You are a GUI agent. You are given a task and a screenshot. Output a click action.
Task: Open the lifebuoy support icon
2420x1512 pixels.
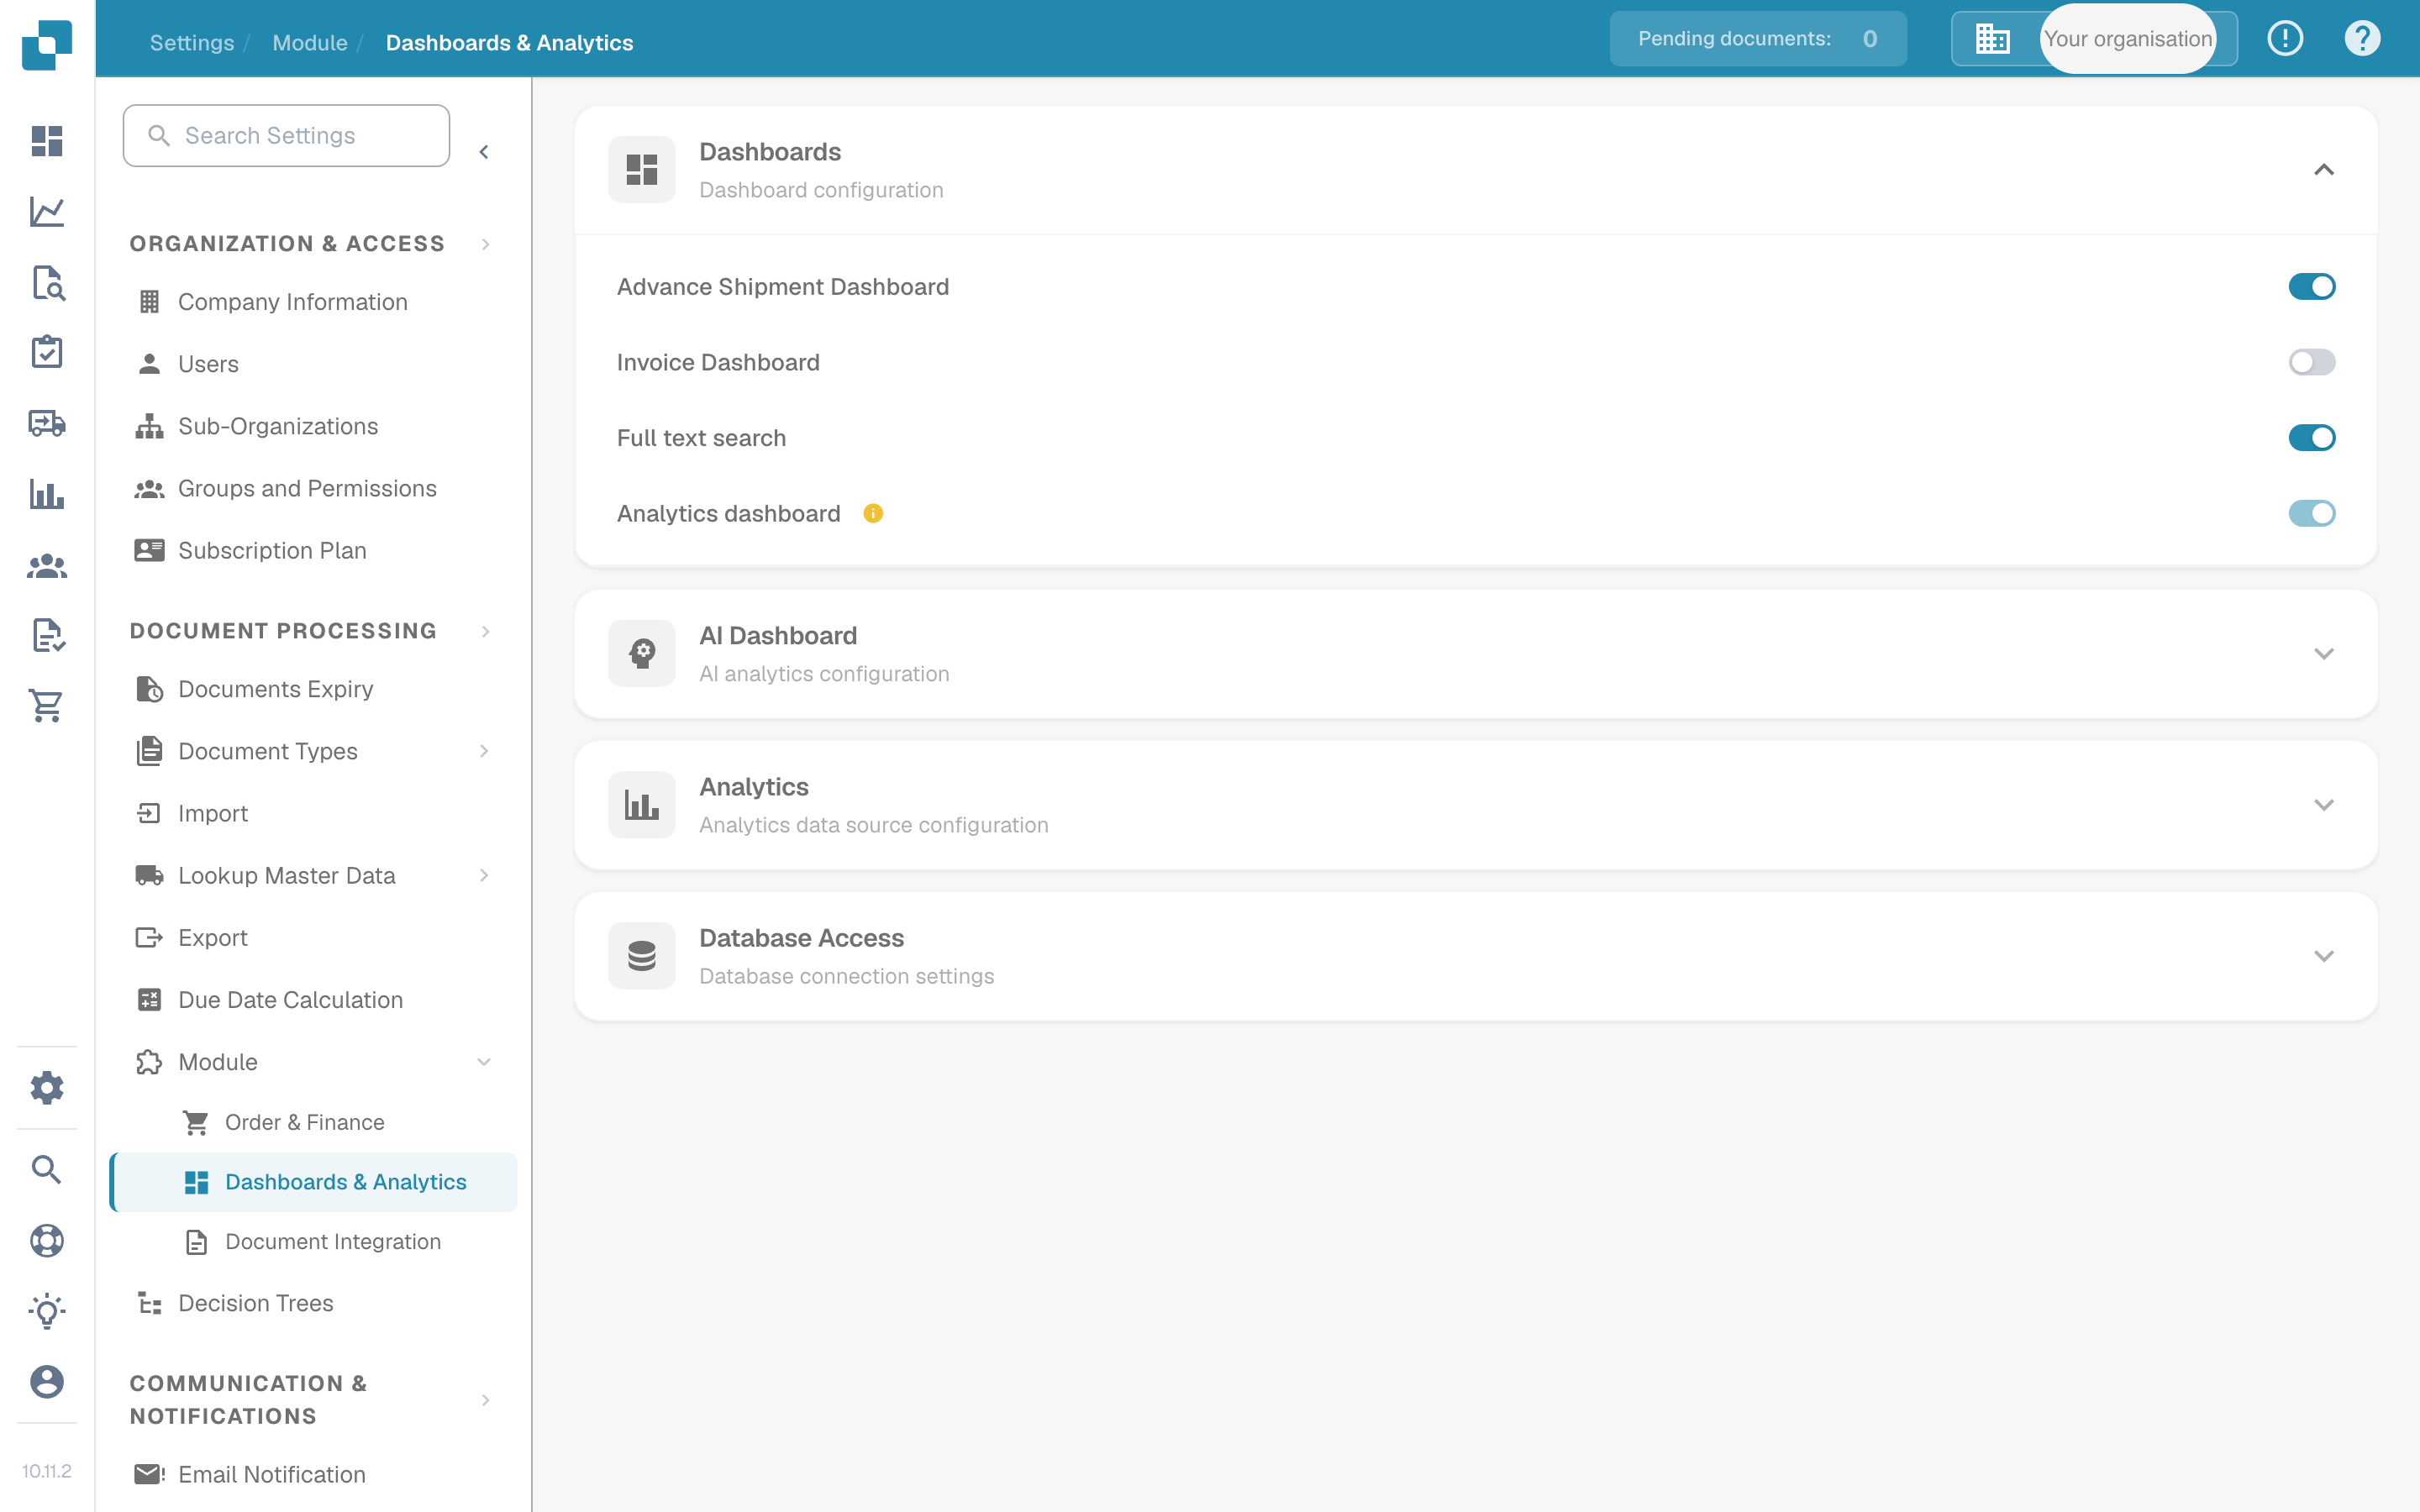coord(47,1240)
